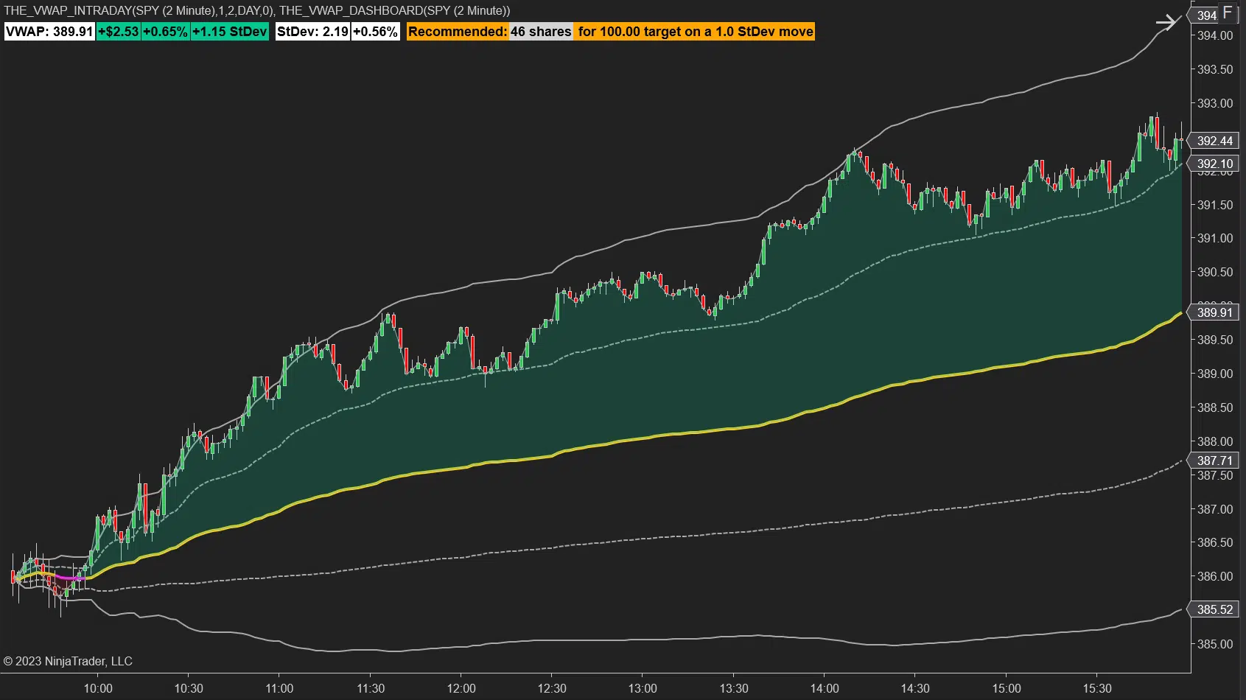Click the +0.65% green dashboard cell
Screen dimensions: 1246x700
point(165,32)
